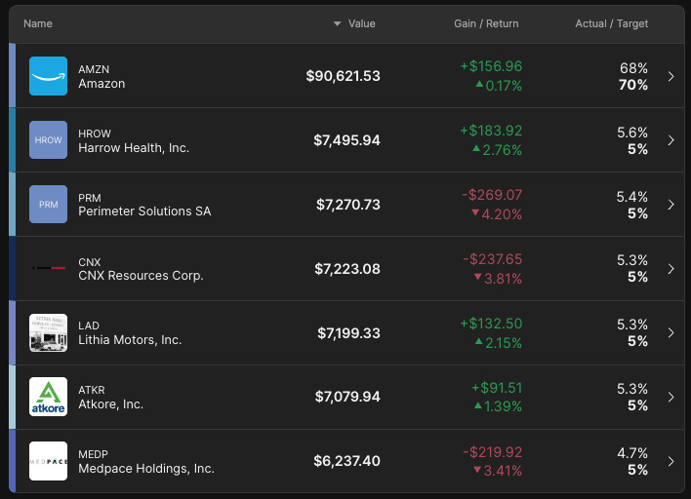Select the Amazon company name
691x499 pixels.
coord(102,84)
